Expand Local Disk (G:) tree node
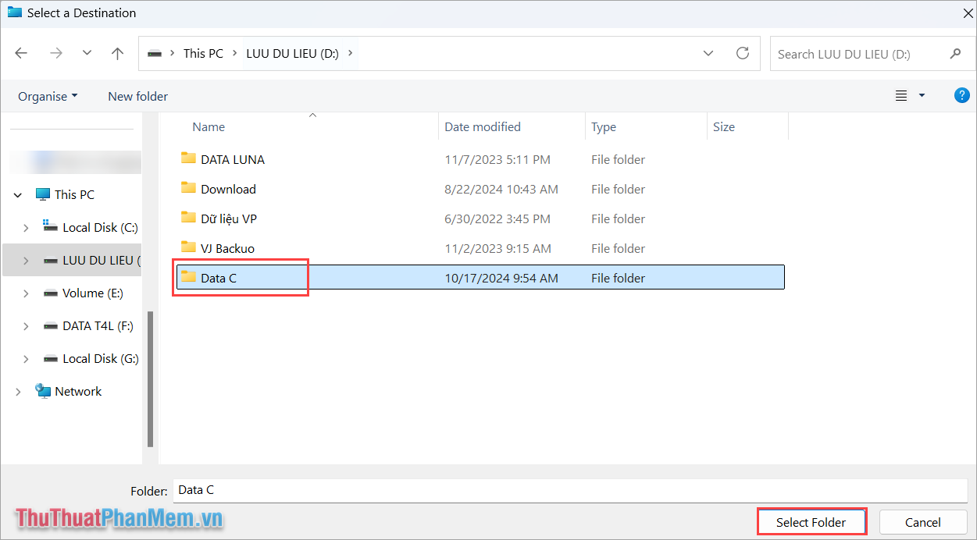 pyautogui.click(x=26, y=359)
